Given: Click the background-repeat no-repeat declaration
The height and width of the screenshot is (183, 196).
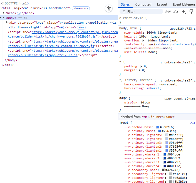Looking at the screenshot, I should (x=151, y=85).
